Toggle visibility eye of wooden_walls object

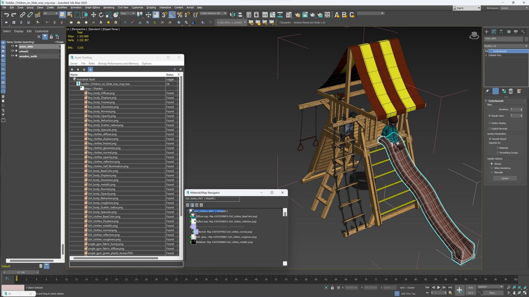(12, 56)
